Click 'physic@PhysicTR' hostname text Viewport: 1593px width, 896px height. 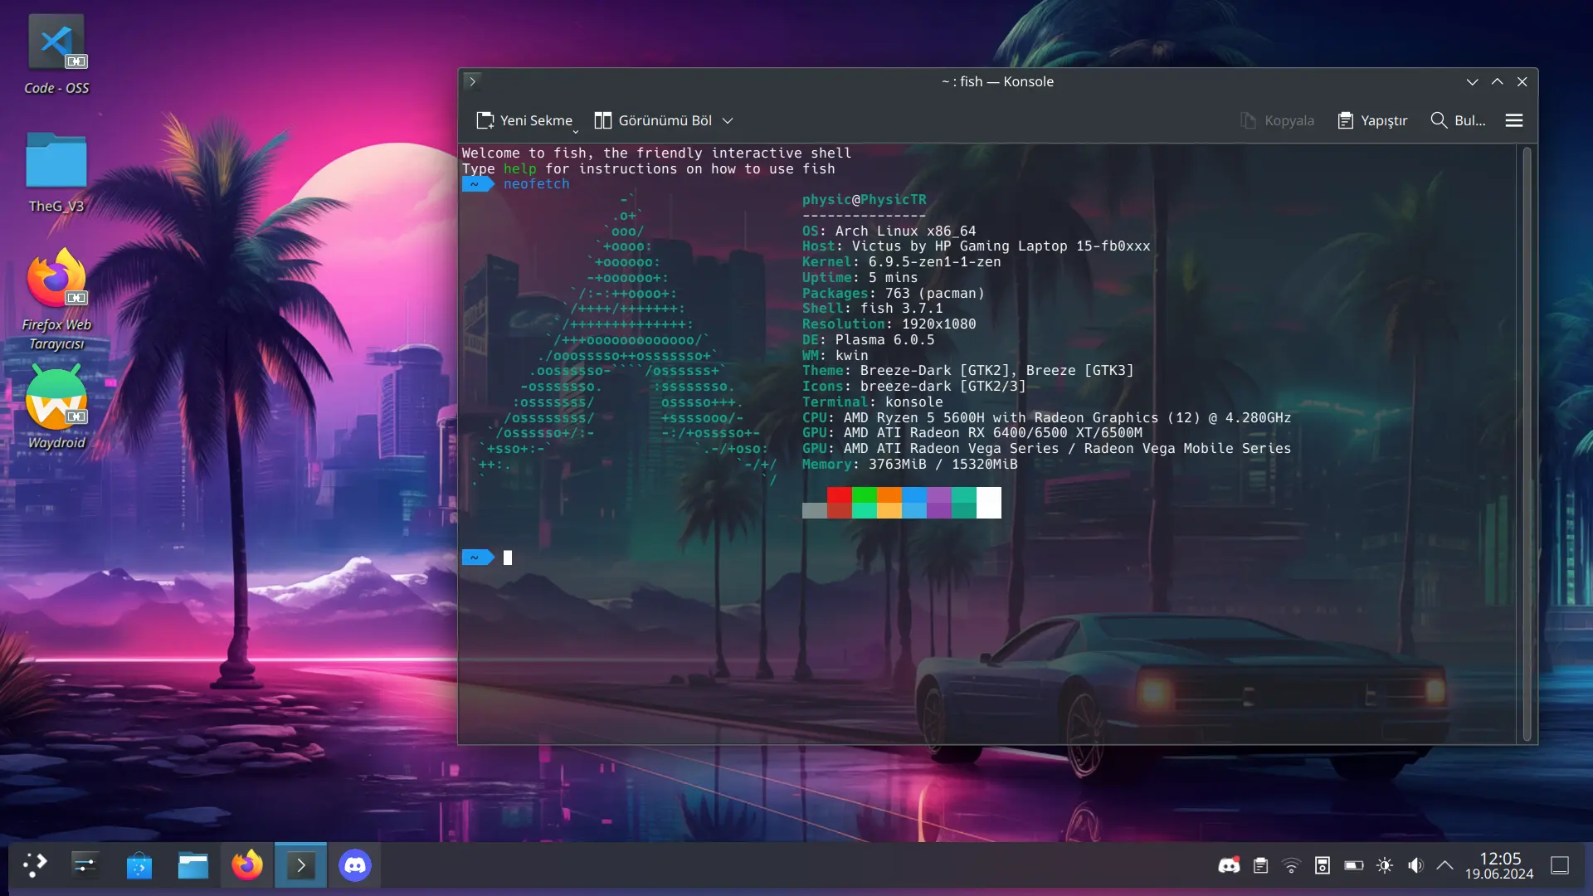[x=864, y=199]
